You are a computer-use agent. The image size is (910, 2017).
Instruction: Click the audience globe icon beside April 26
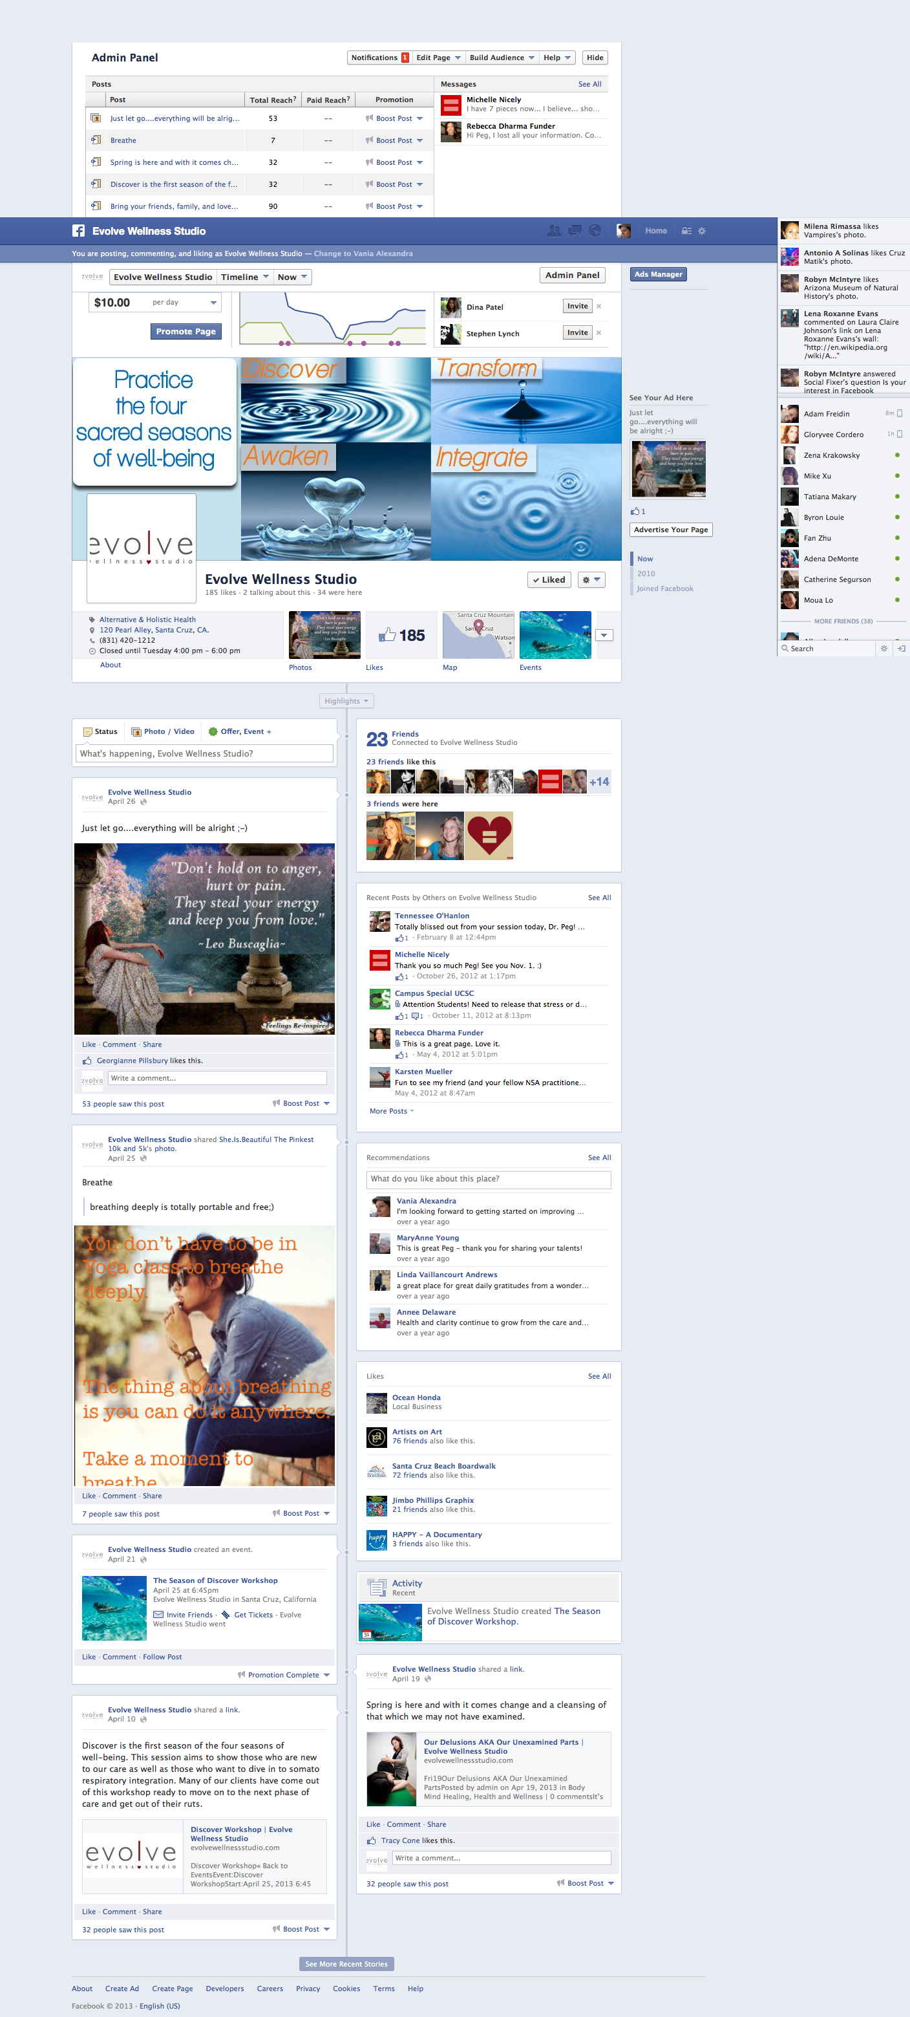[143, 802]
